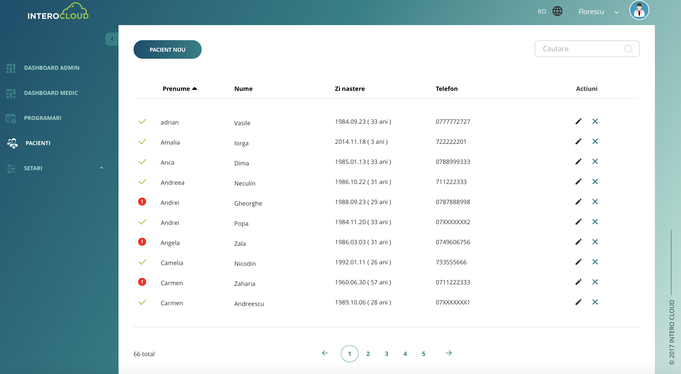Click green checkmark beside Carmen Andreescu

point(142,302)
